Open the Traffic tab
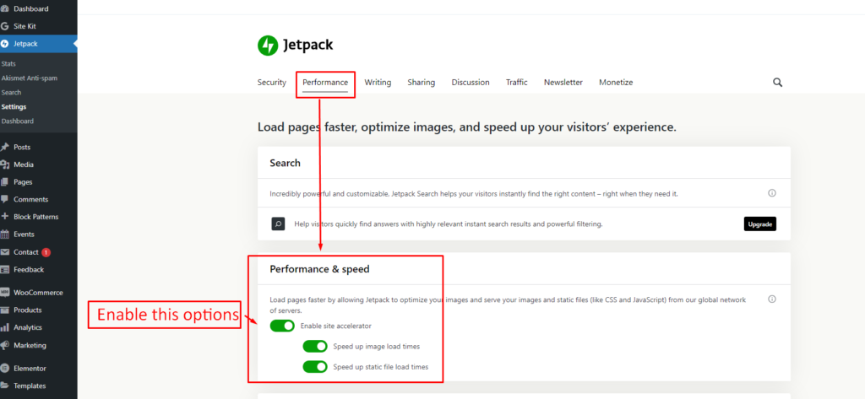 click(517, 82)
